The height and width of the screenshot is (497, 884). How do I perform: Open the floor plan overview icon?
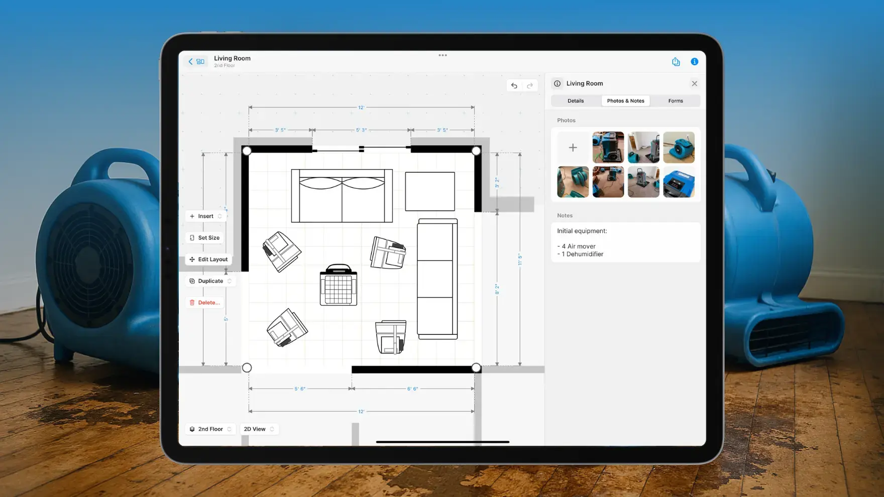pos(200,62)
